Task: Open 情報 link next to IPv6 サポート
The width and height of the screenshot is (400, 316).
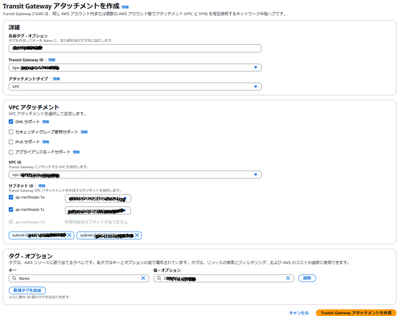Action: (x=46, y=142)
